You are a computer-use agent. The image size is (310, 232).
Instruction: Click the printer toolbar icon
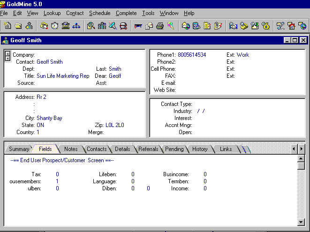(160, 26)
